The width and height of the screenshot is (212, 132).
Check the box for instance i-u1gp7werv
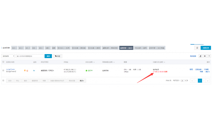[x=3, y=70]
